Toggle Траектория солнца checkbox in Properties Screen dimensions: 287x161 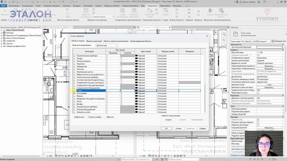(x=258, y=93)
